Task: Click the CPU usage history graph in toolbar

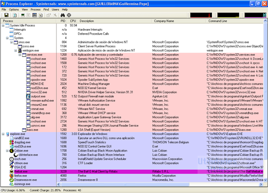Action: (201, 15)
